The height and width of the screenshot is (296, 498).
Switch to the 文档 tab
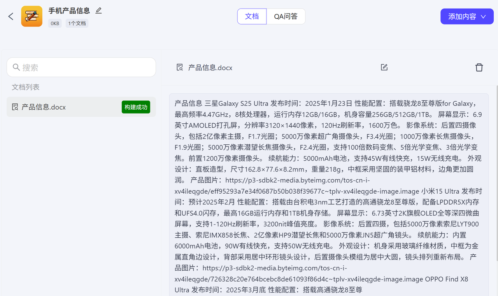[252, 16]
